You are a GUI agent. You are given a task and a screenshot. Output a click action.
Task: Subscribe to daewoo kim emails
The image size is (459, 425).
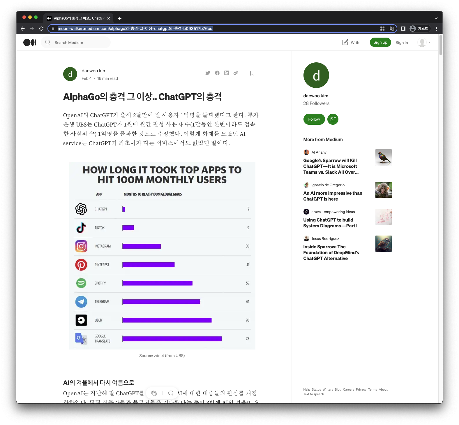(x=333, y=119)
